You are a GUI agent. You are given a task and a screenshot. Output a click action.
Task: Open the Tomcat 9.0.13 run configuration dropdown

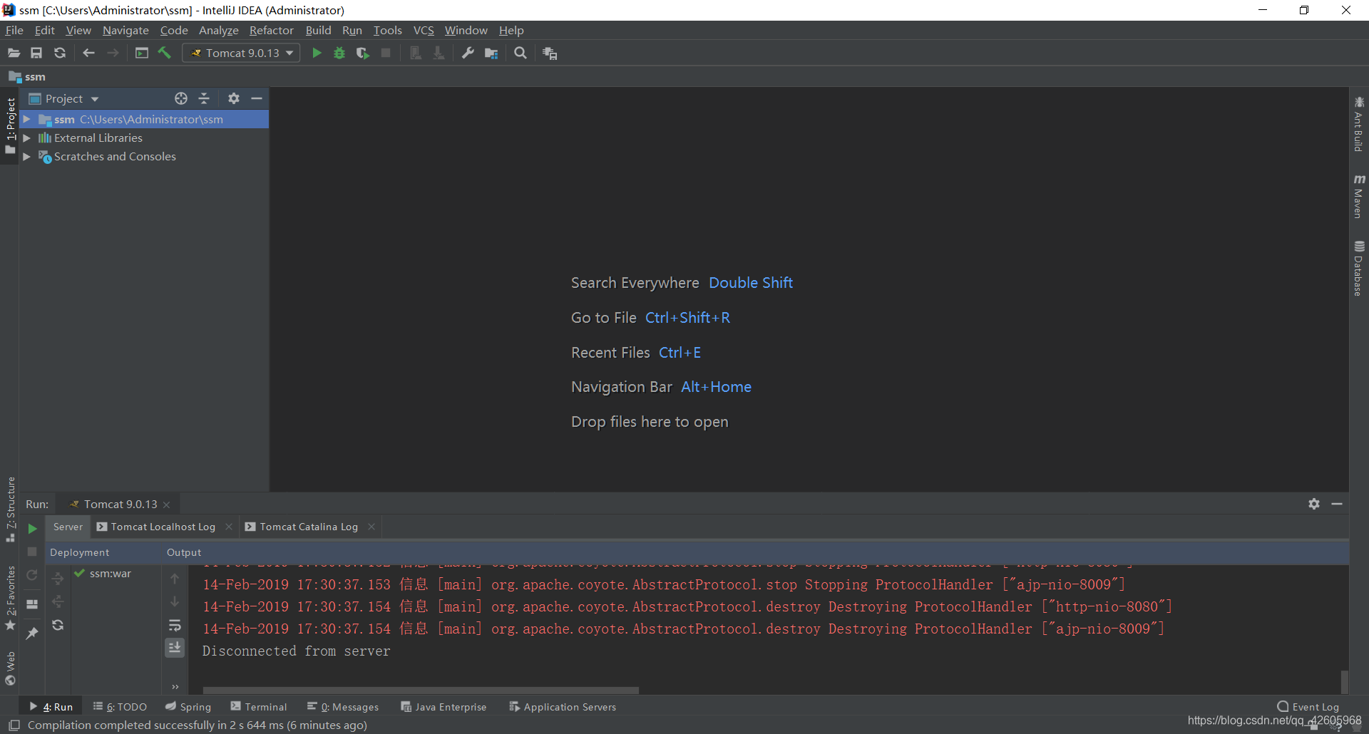pyautogui.click(x=241, y=53)
